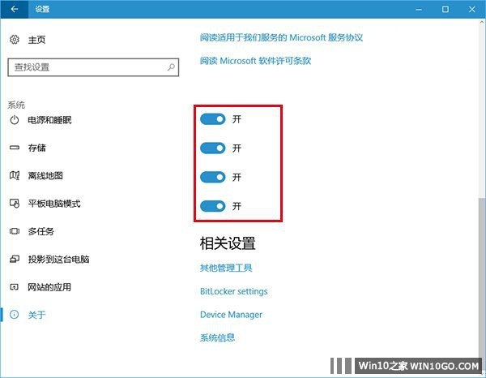Turn off the fourth 开 toggle switch
Viewport: 486px width, 378px height.
click(x=212, y=206)
